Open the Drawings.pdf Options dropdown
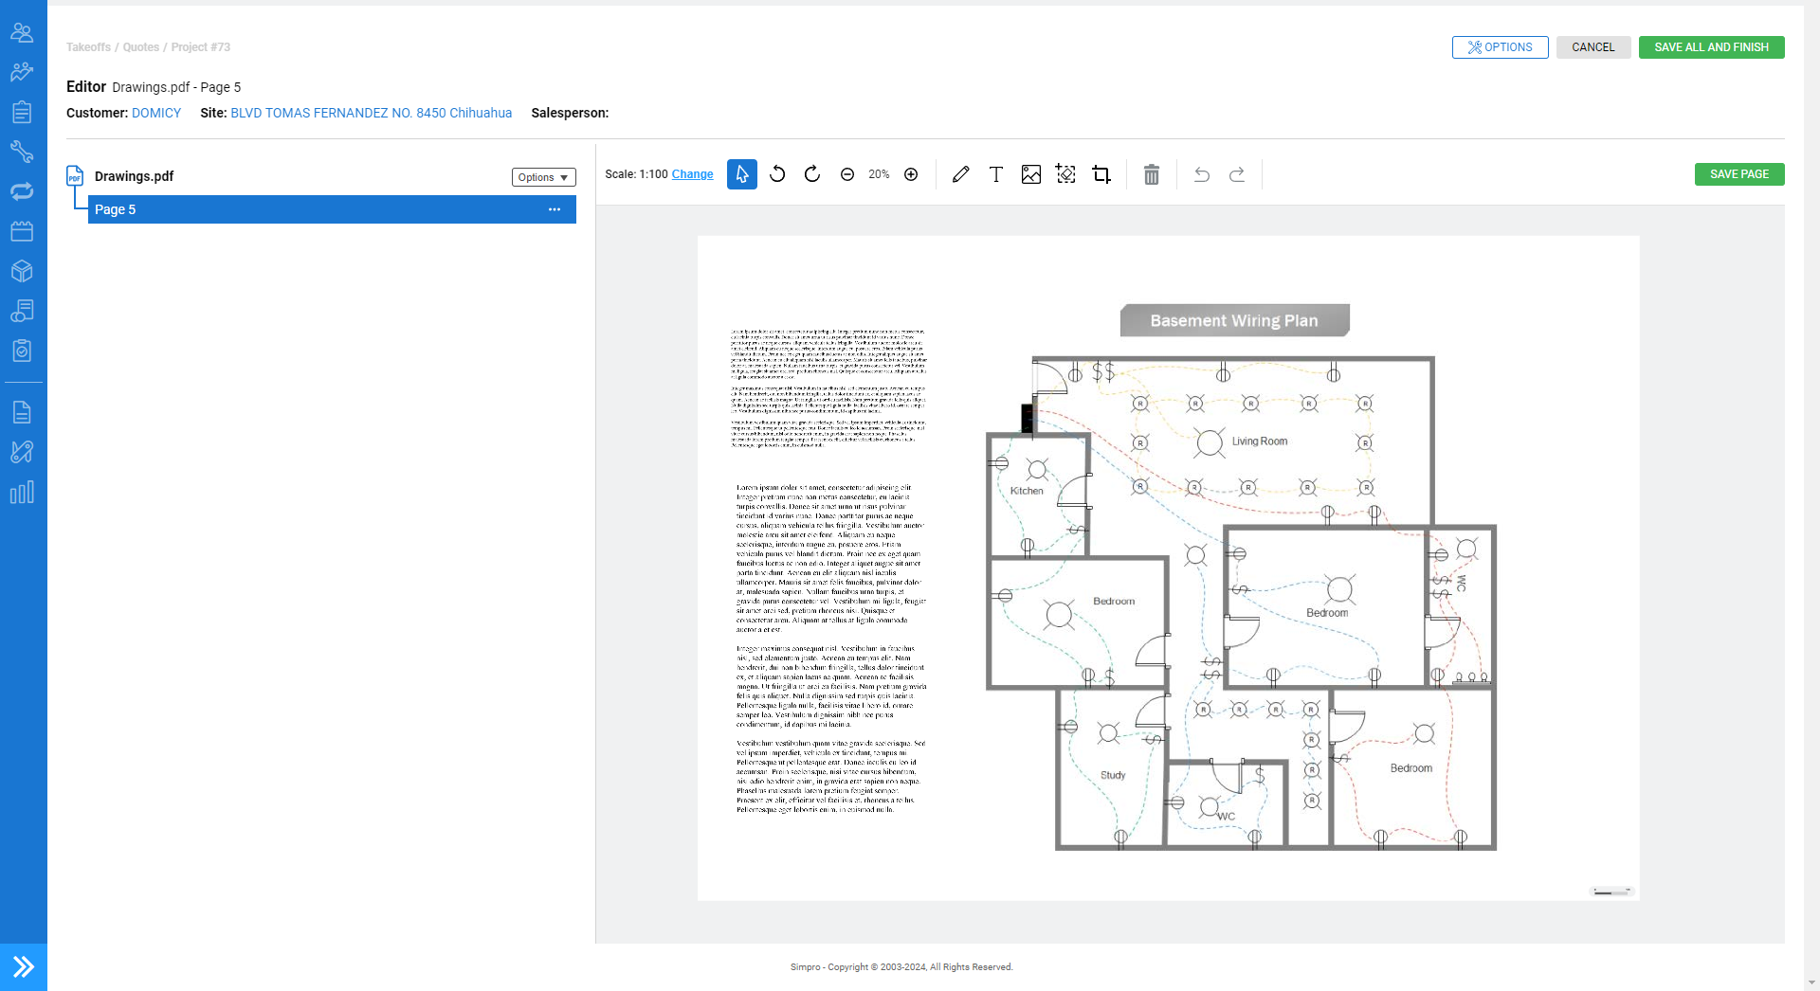 544,177
